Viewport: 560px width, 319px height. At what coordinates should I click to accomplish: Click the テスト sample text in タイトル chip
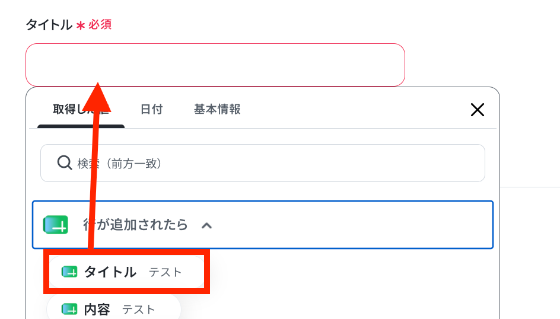[166, 273]
